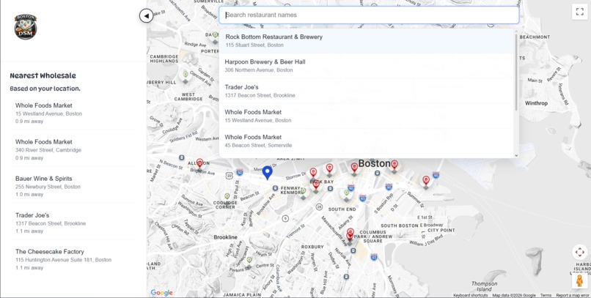This screenshot has width=591, height=298.
Task: Click the 'Brookline' label on map
Action: (x=225, y=237)
